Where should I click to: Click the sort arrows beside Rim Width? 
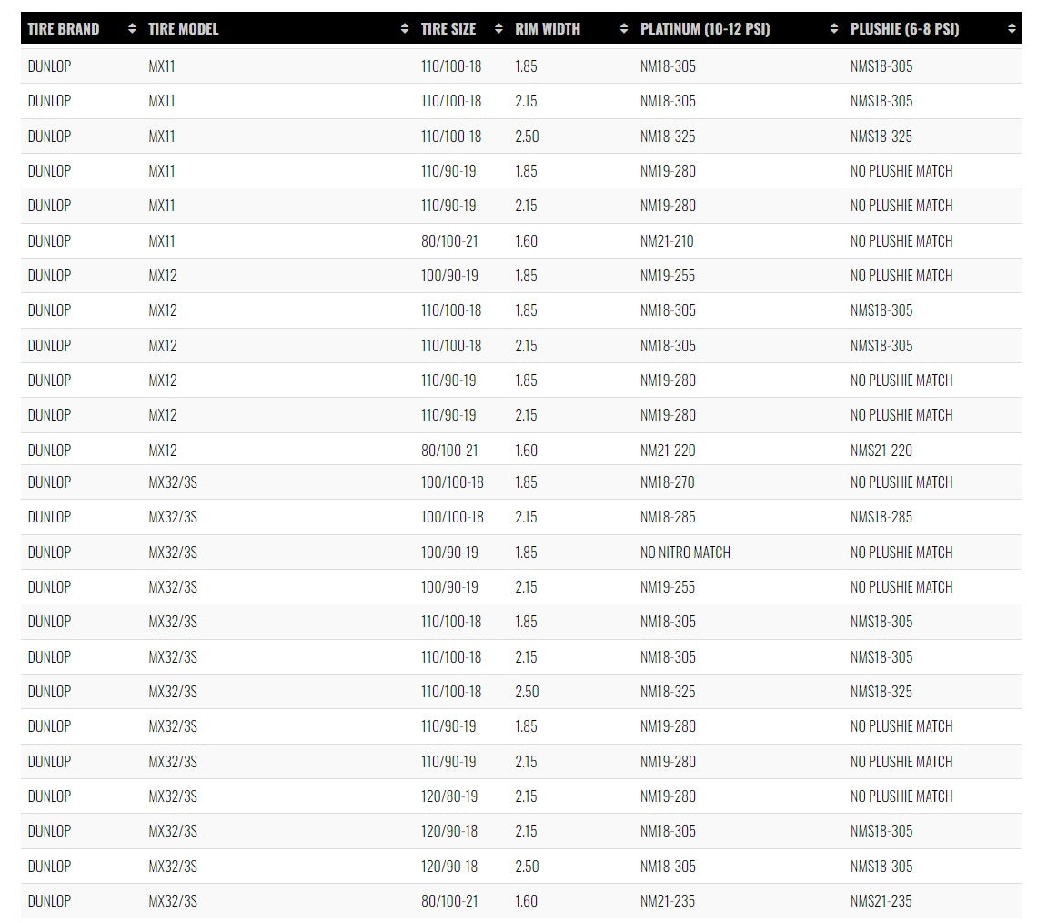pos(623,29)
